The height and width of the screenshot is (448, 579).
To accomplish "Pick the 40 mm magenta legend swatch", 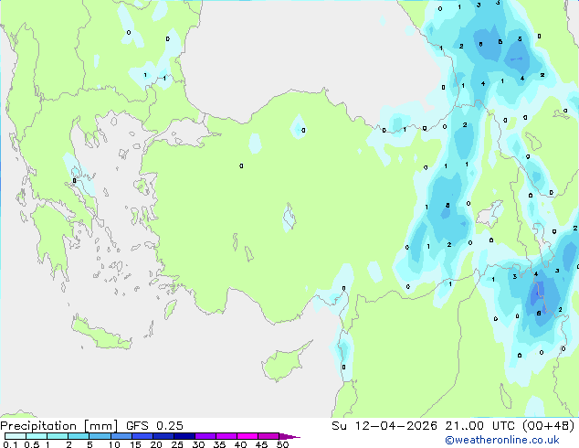I will [247, 436].
